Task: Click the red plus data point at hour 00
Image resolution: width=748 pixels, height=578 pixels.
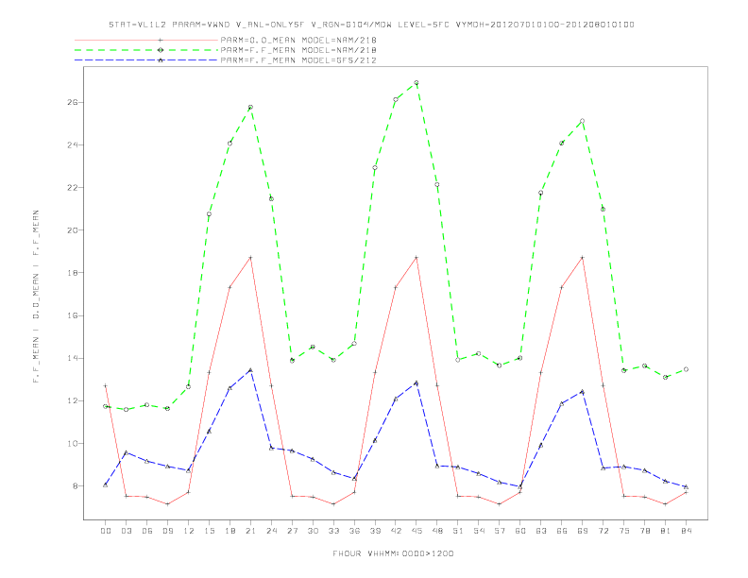Action: (x=106, y=386)
